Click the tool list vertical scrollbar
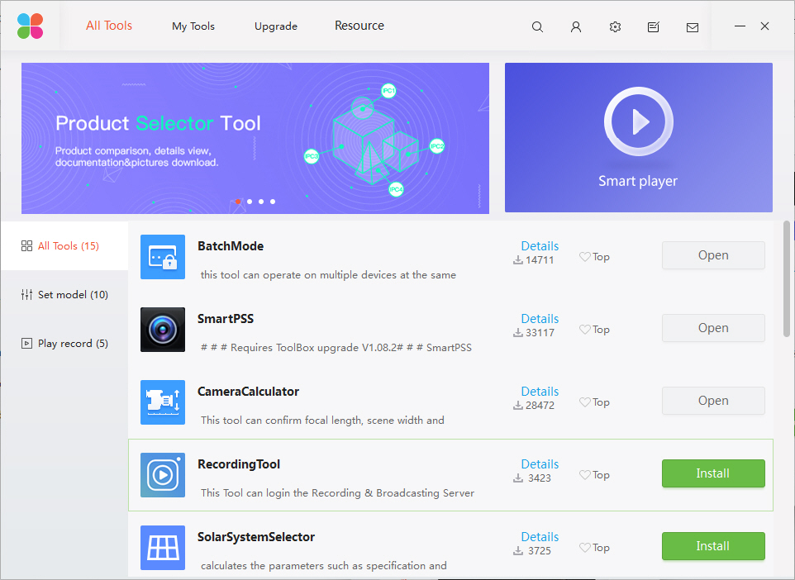The height and width of the screenshot is (580, 795). [787, 279]
